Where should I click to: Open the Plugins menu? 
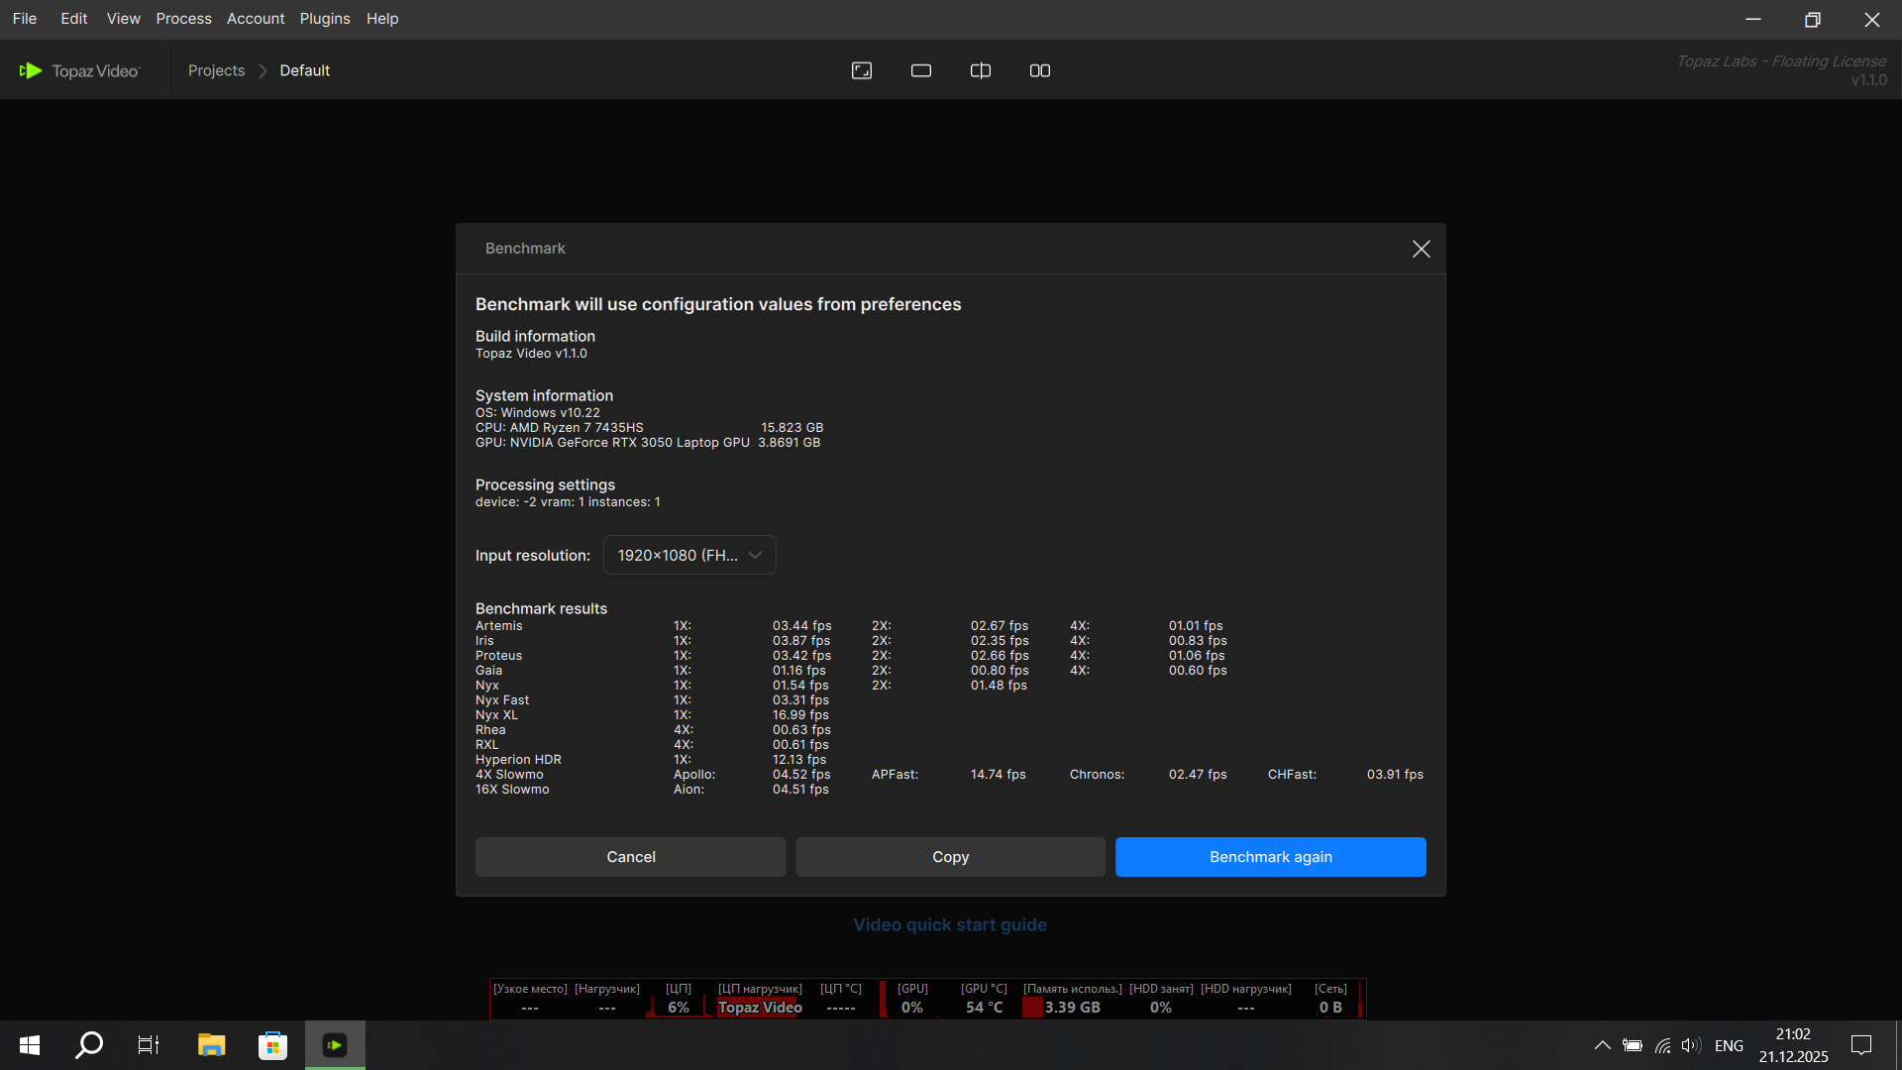tap(325, 19)
